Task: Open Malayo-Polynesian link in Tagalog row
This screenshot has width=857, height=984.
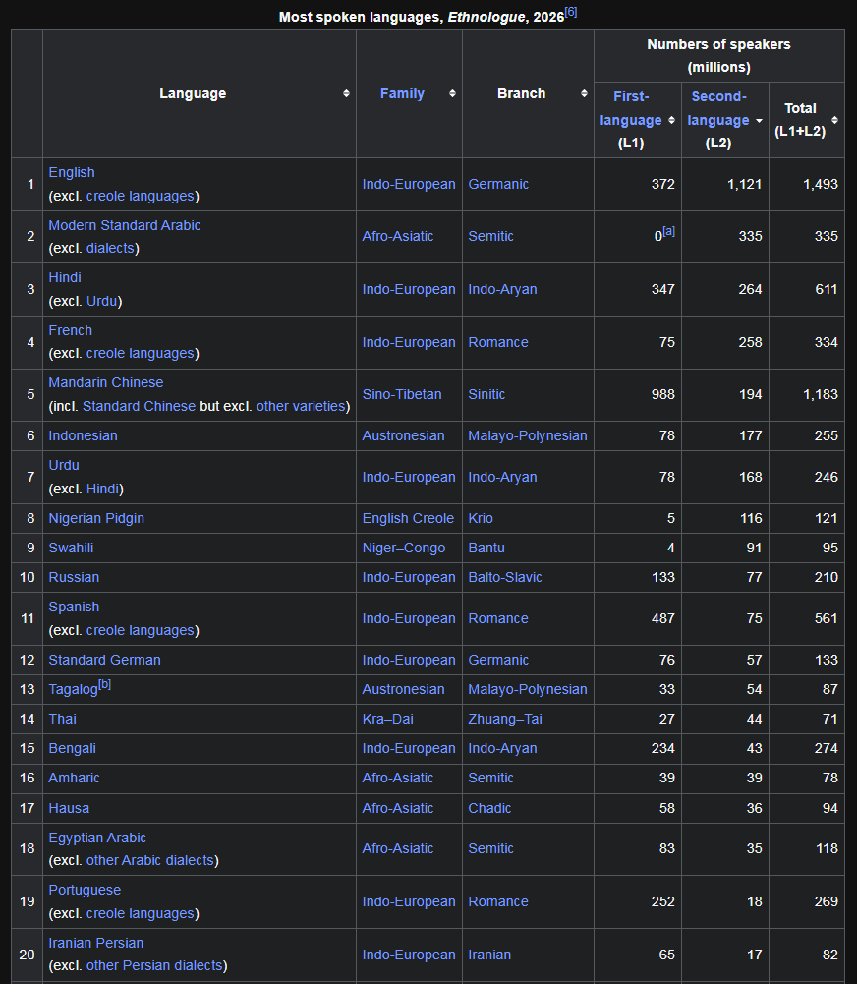Action: (528, 689)
